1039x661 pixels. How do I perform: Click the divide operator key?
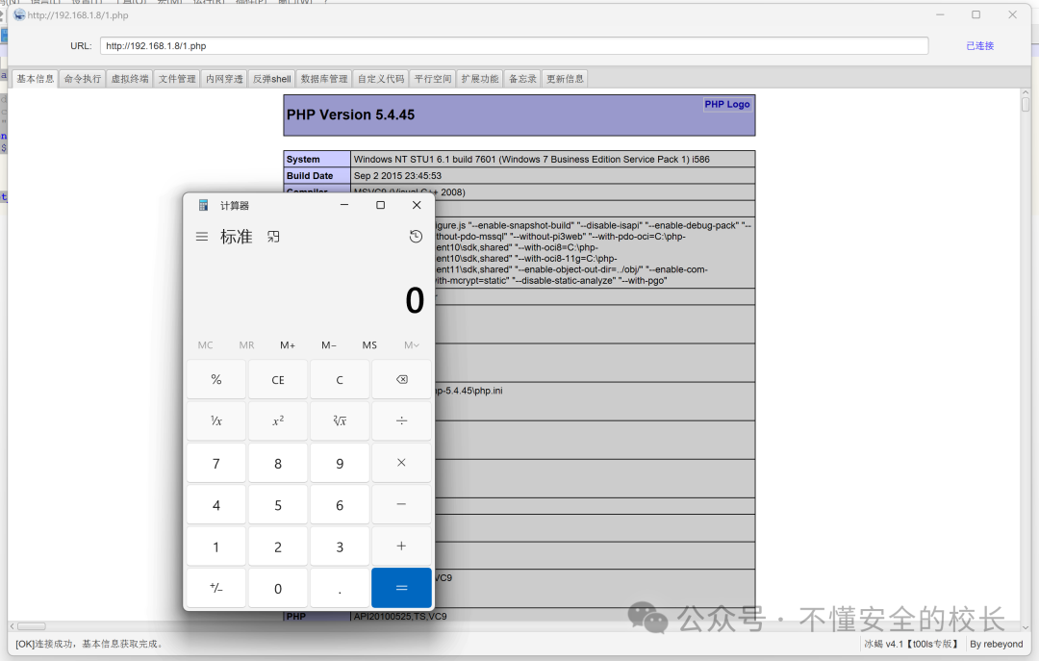coord(401,421)
